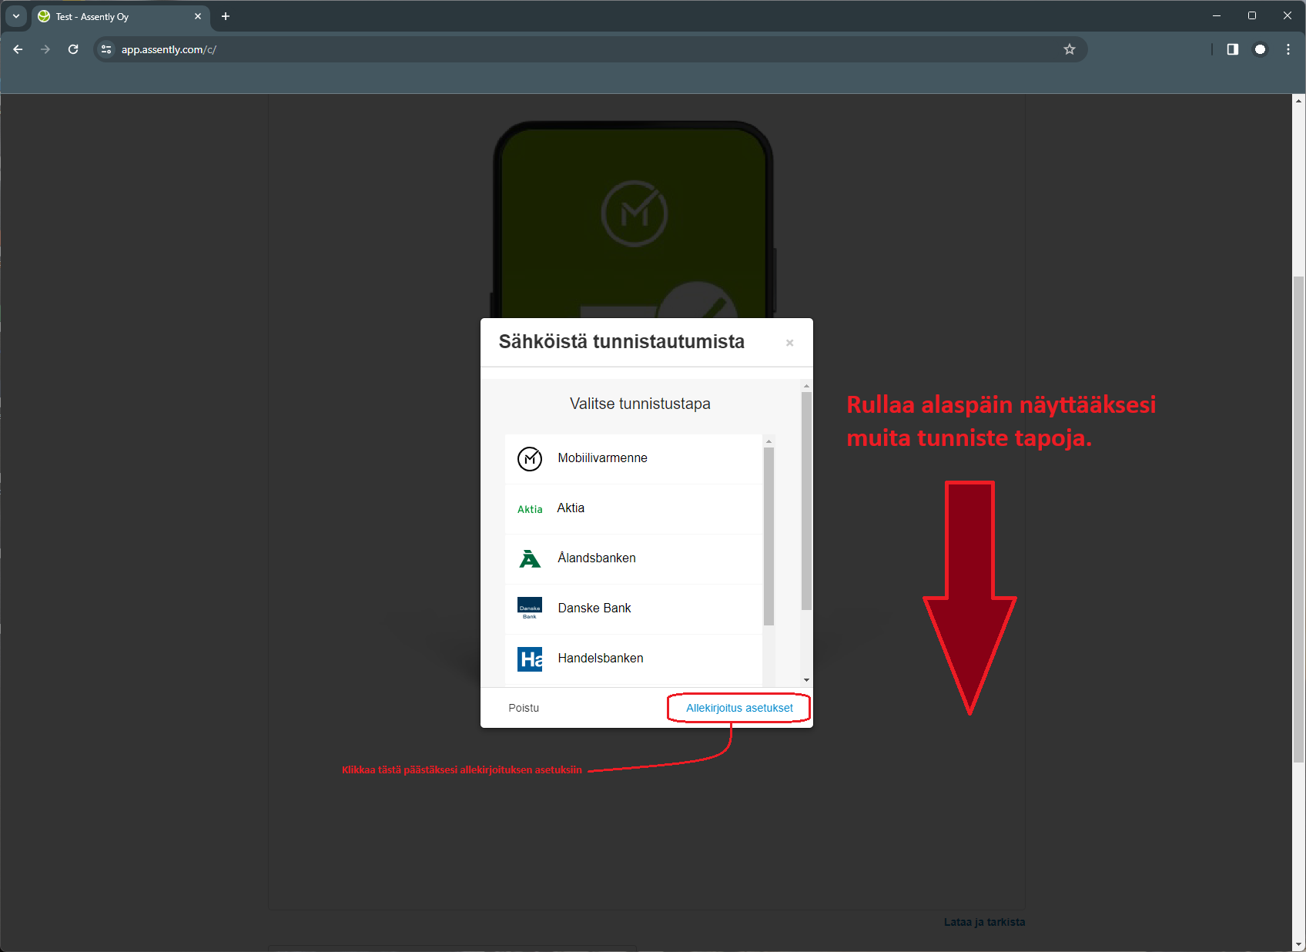Toggle the browser side panel

click(x=1233, y=49)
